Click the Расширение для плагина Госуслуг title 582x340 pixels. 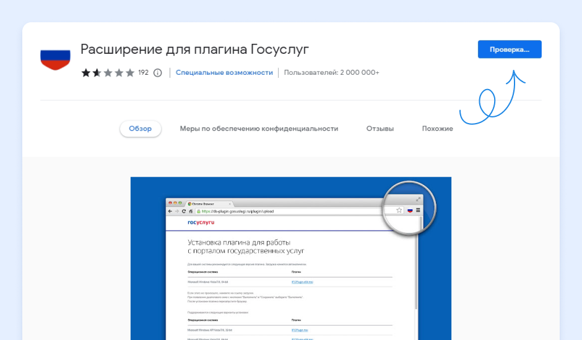[194, 49]
